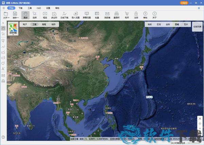
Task: Click the 帮助 question mark toolbar icon
Action: [145, 15]
